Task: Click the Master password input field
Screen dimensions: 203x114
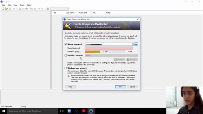Action: pyautogui.click(x=109, y=44)
